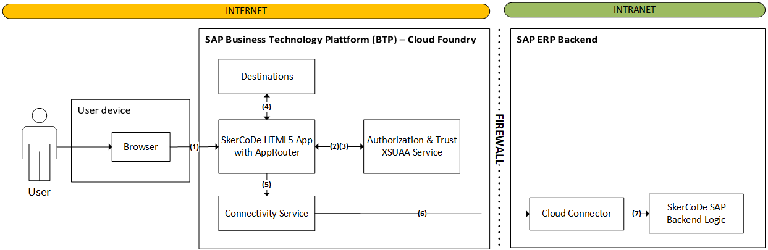Click the yellow INTERNET banner
Viewport: 768px width, 250px height.
246,10
